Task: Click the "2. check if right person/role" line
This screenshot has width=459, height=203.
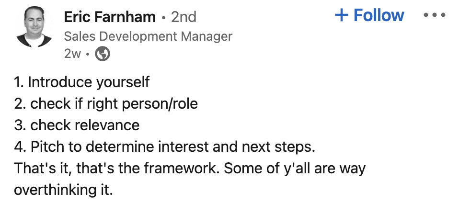Action: pyautogui.click(x=106, y=103)
